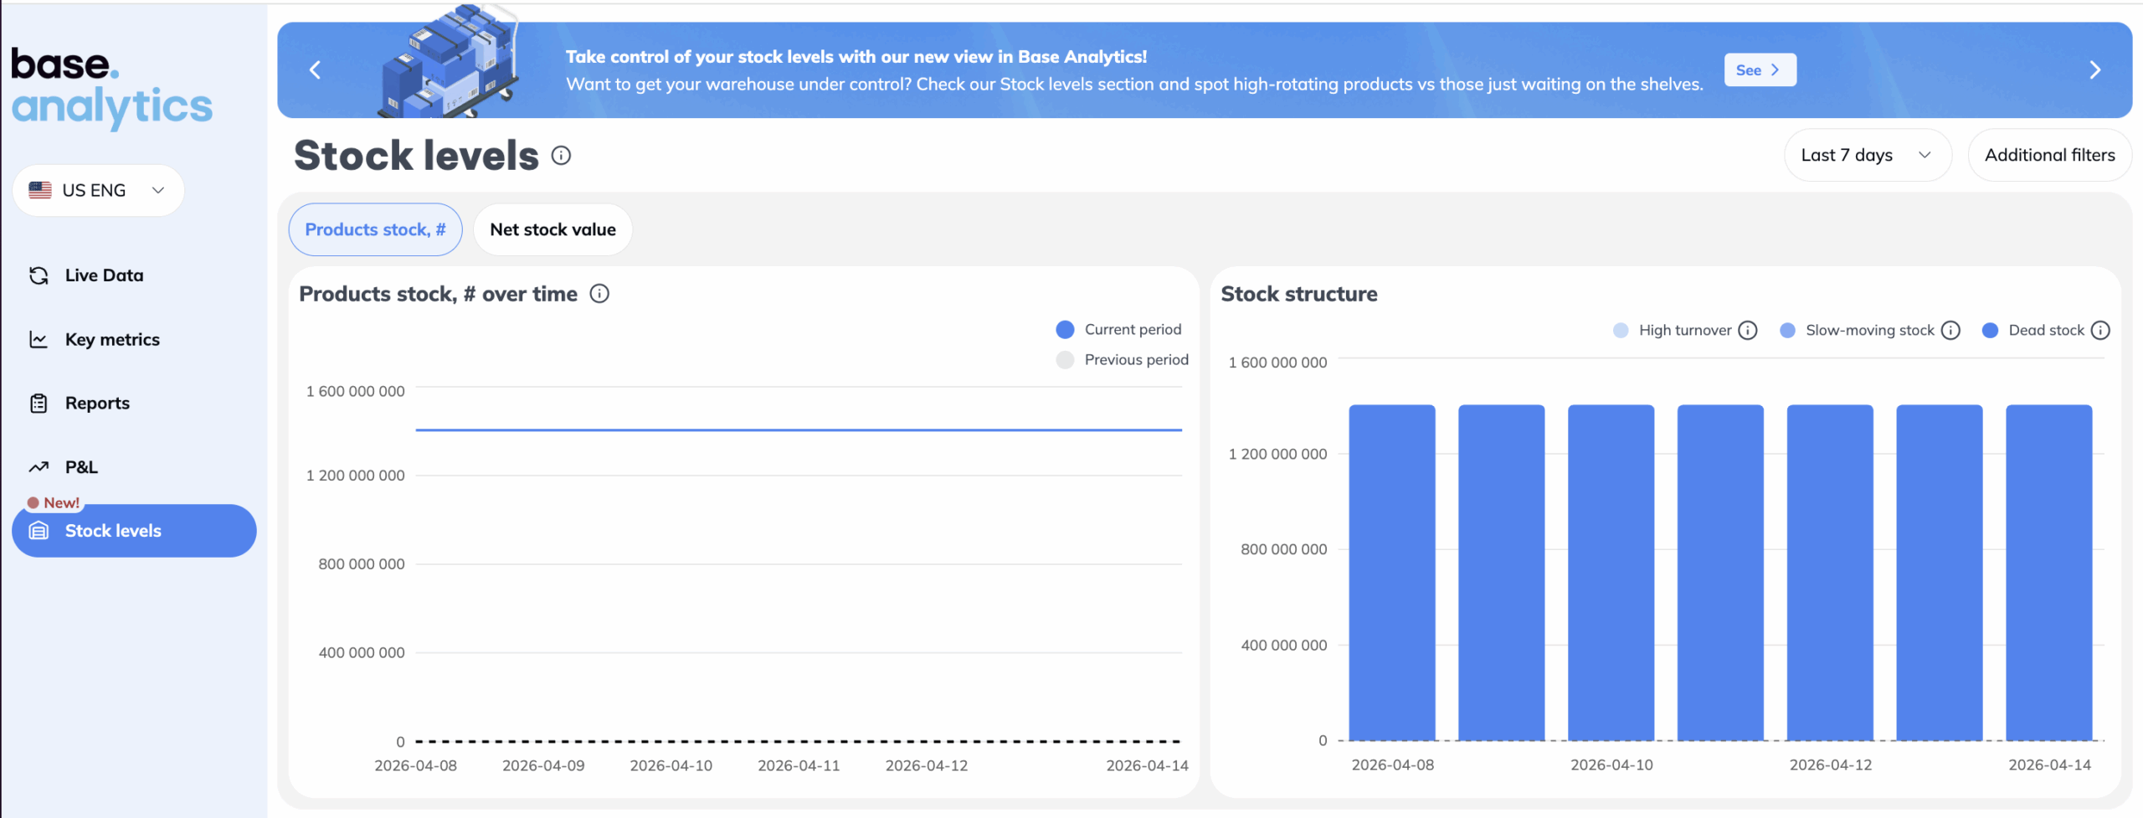This screenshot has height=818, width=2143.
Task: Open the High turnover info tooltip icon
Action: click(1748, 331)
